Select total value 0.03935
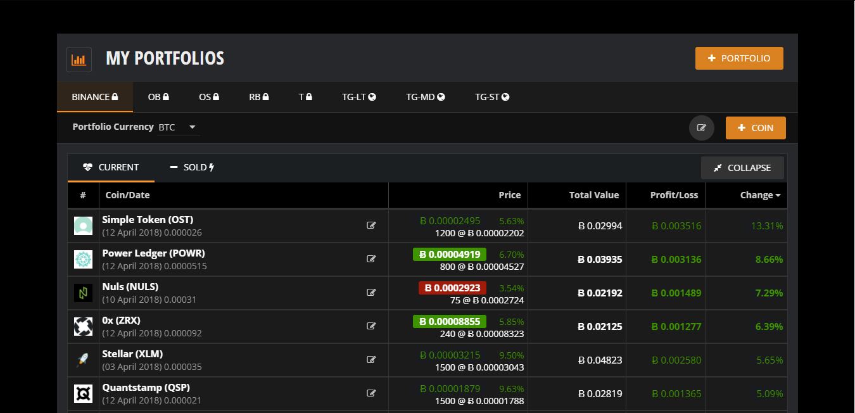This screenshot has height=413, width=855. tap(600, 259)
